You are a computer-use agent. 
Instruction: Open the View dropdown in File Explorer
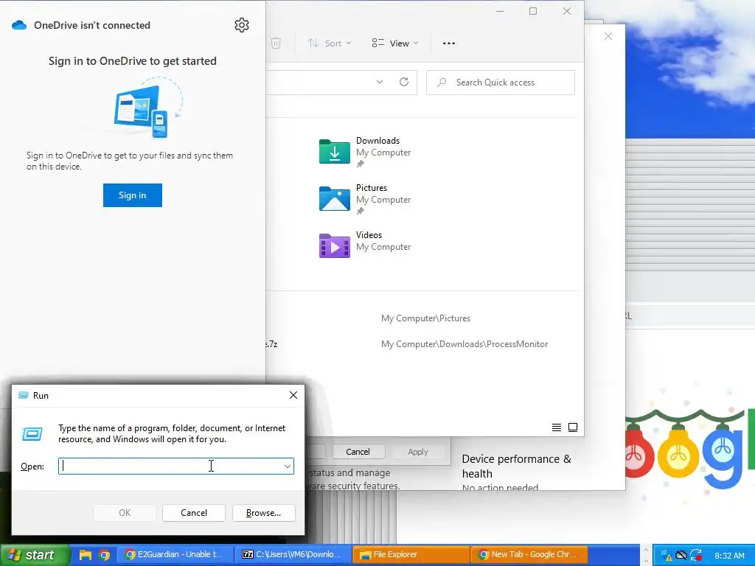tap(395, 43)
